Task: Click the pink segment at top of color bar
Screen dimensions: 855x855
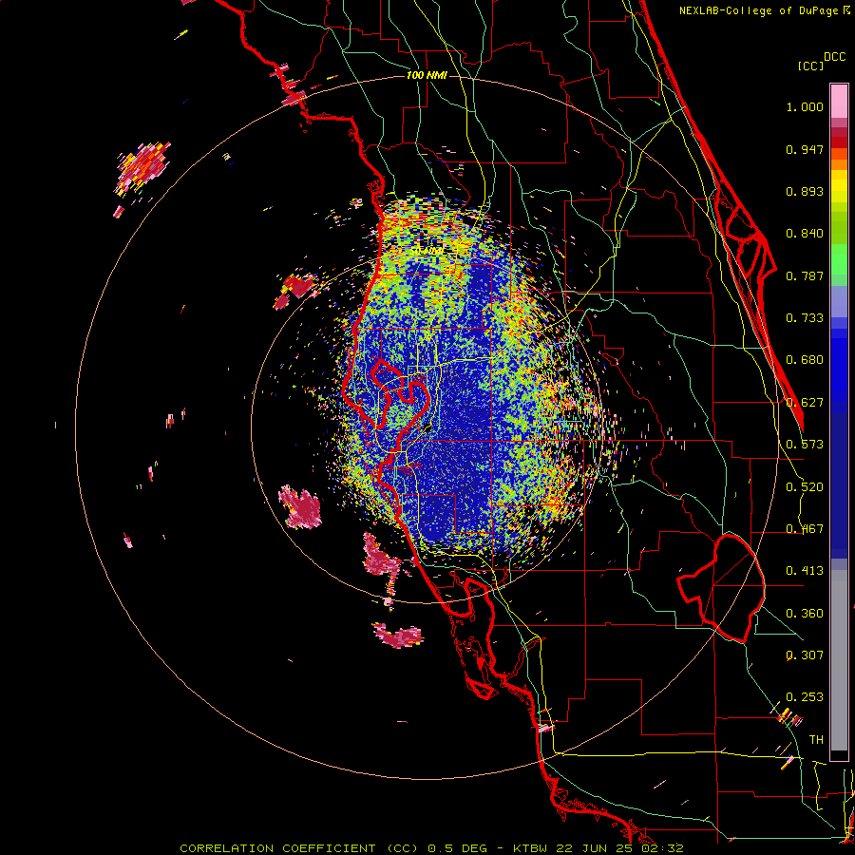Action: coord(839,101)
